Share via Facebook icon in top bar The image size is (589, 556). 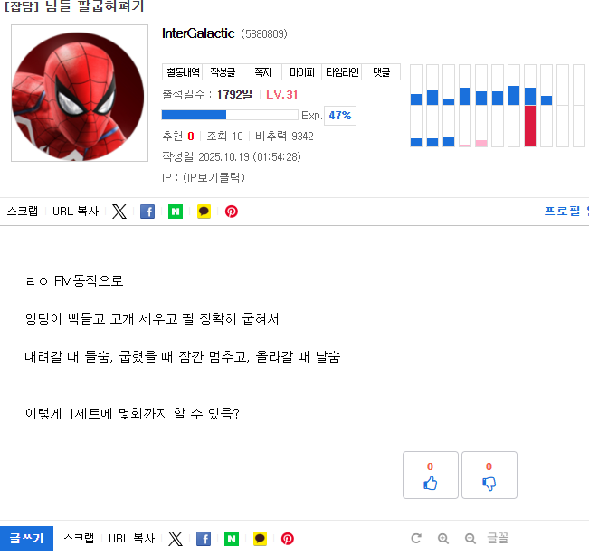pos(147,212)
